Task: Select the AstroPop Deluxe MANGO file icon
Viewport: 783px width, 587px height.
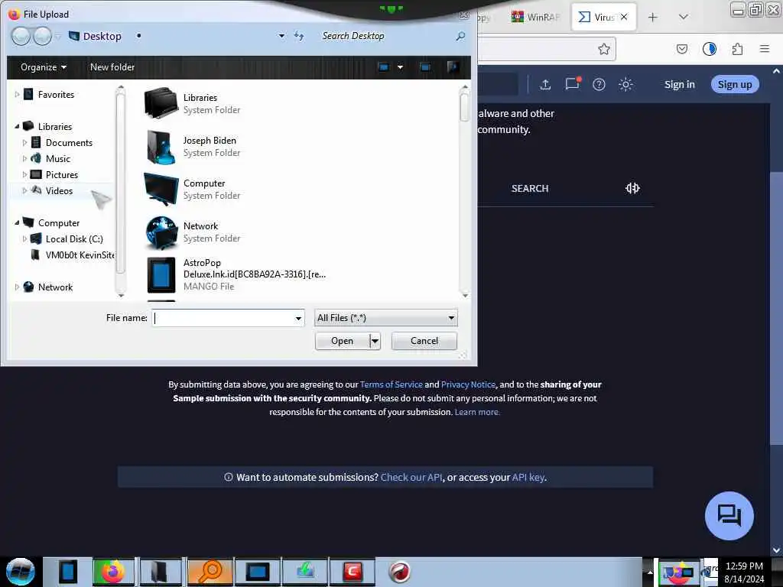Action: tap(161, 274)
